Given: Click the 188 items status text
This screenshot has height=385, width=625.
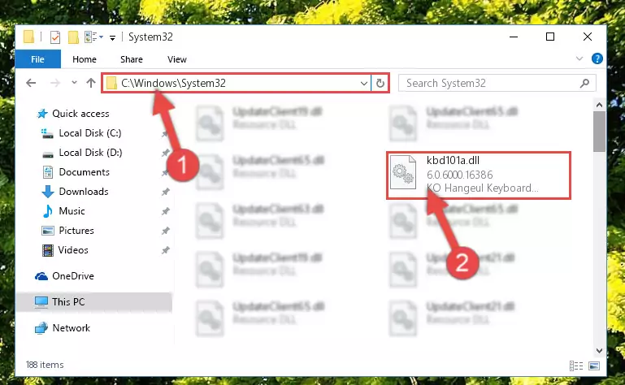Looking at the screenshot, I should click(45, 365).
